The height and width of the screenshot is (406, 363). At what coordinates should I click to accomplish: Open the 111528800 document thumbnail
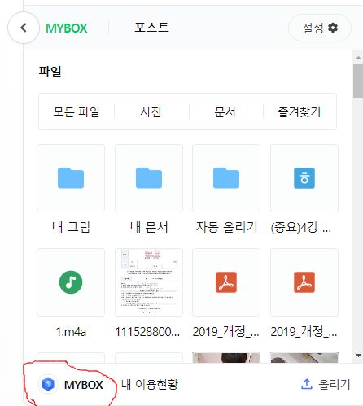point(149,282)
